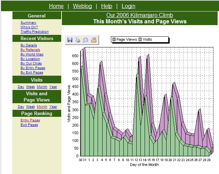
Task: Select Week under the Visits section
Action: (30, 87)
